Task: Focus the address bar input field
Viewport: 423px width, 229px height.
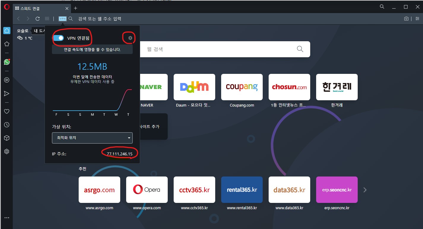Action: coord(237,19)
